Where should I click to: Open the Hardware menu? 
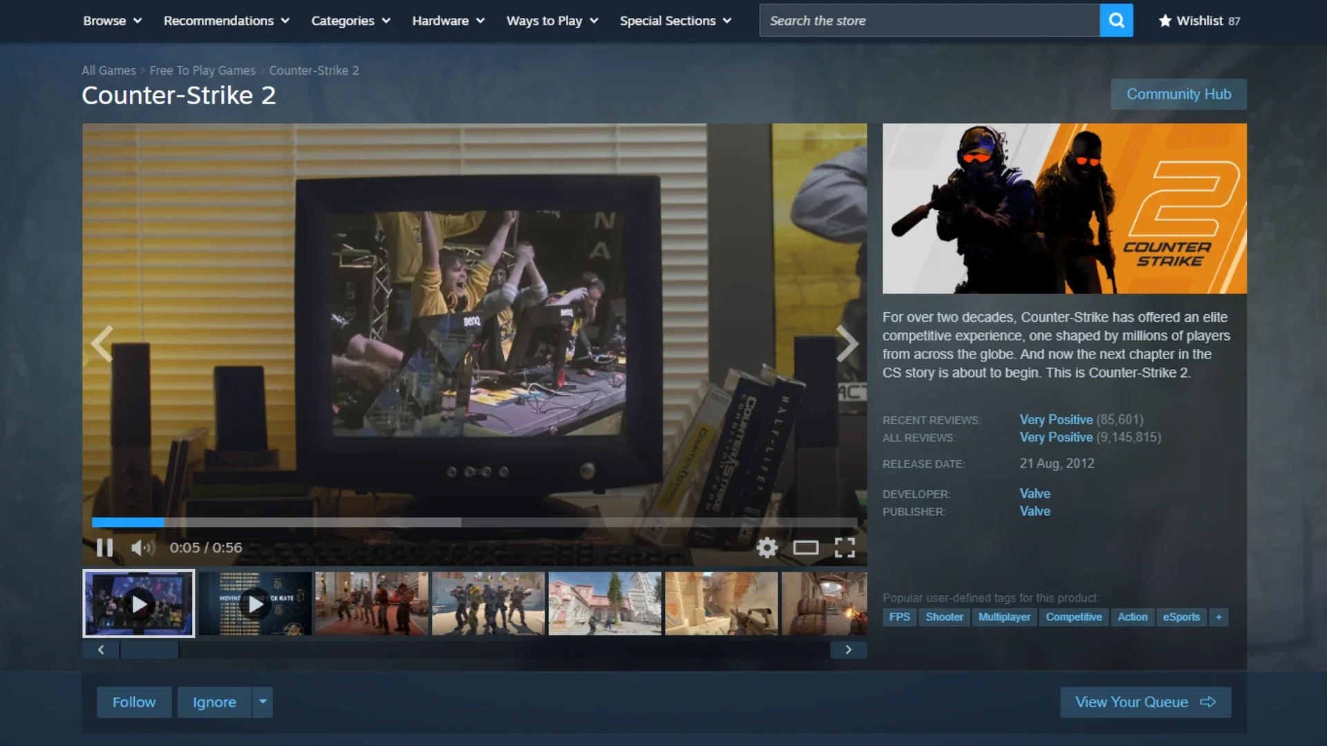(448, 21)
